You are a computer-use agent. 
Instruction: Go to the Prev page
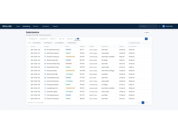tap(138, 103)
